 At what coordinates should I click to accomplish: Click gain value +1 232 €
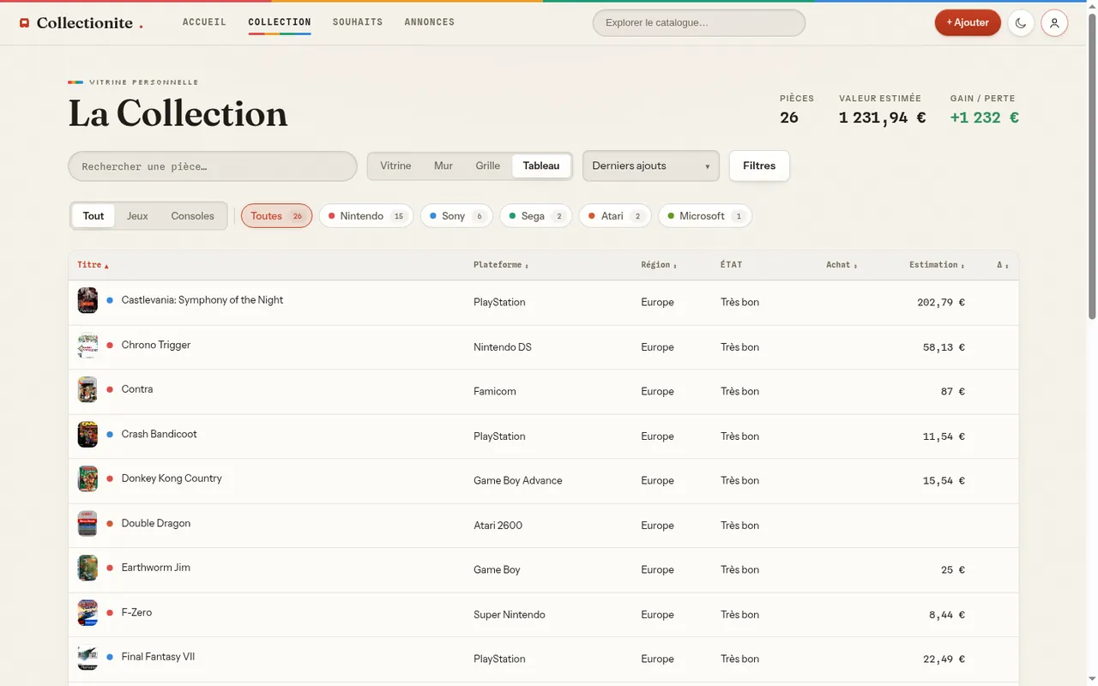tap(984, 117)
